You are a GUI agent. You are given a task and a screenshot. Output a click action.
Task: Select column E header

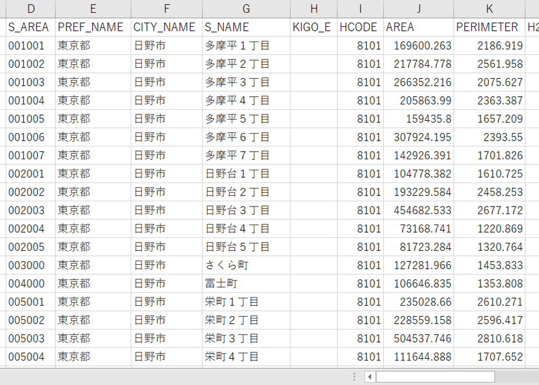pyautogui.click(x=93, y=9)
